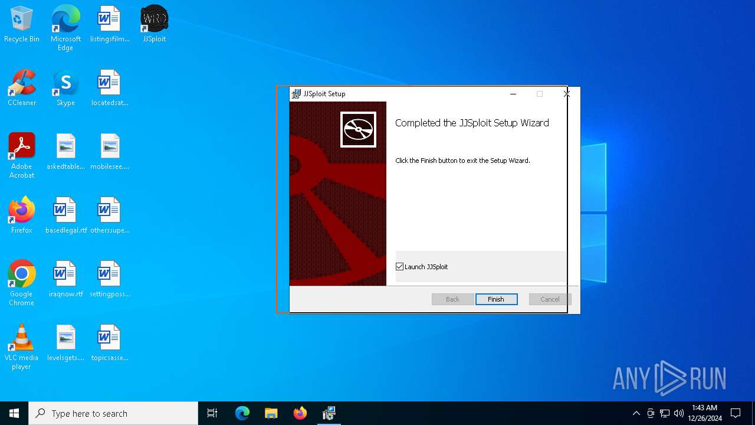Viewport: 755px width, 425px height.
Task: Select the Adobe Acrobat desktop icon
Action: coord(22,156)
